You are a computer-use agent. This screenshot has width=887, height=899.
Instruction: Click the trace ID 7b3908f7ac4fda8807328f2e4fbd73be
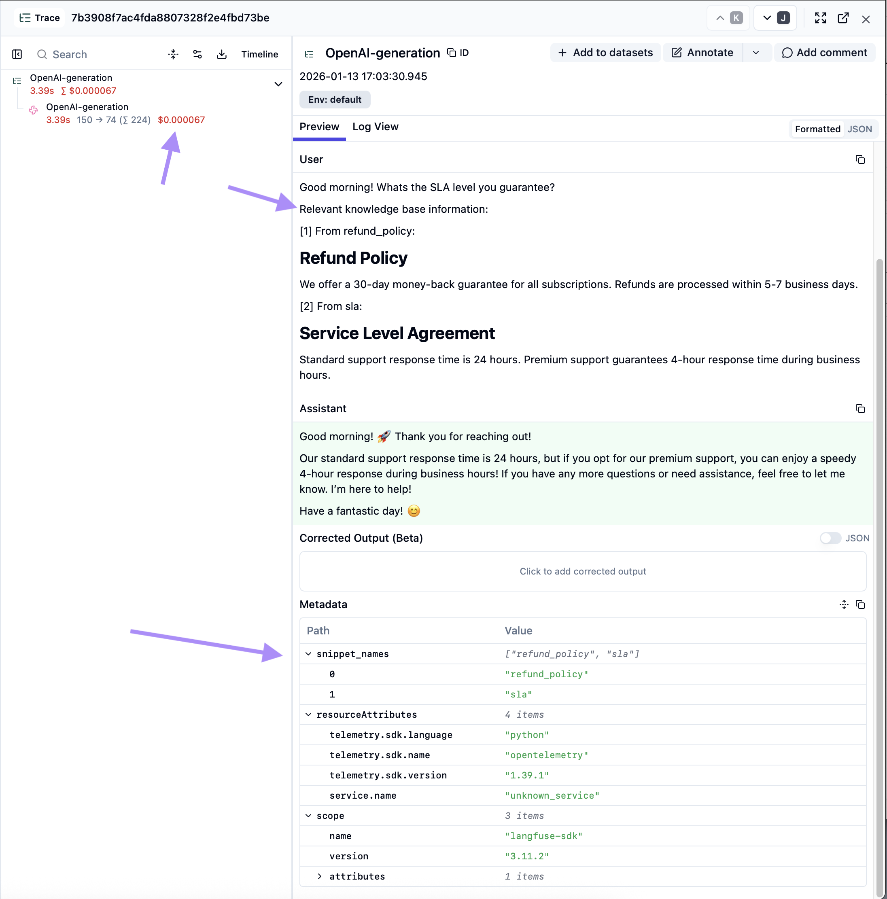pyautogui.click(x=170, y=18)
